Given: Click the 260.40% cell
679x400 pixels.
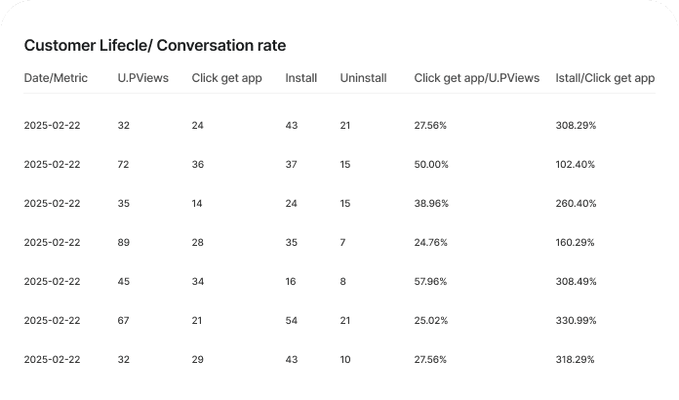Looking at the screenshot, I should [x=576, y=204].
